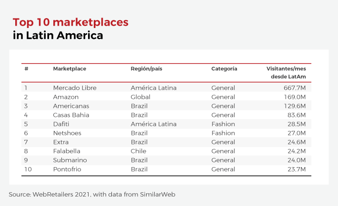Select the Chile region cell

pyautogui.click(x=138, y=151)
